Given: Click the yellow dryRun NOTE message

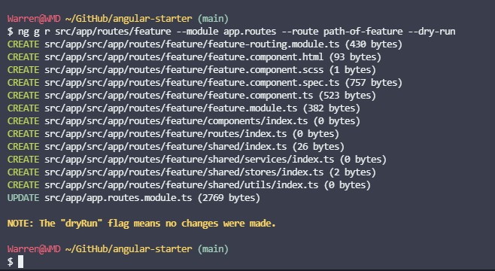Looking at the screenshot, I should click(141, 224).
